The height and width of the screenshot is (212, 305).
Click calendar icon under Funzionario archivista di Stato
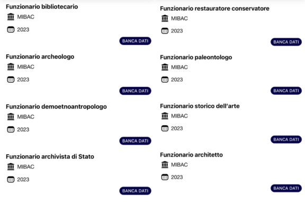[x=11, y=179]
